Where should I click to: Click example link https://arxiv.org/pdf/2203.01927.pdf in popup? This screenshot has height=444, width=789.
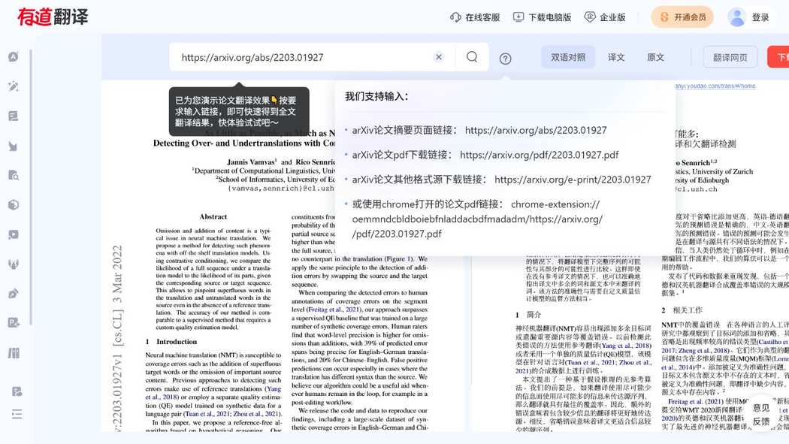[539, 155]
